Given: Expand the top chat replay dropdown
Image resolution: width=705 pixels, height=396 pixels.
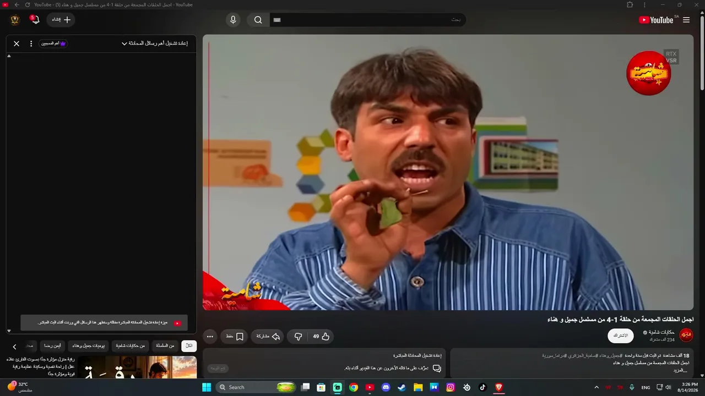Looking at the screenshot, I should [x=155, y=43].
